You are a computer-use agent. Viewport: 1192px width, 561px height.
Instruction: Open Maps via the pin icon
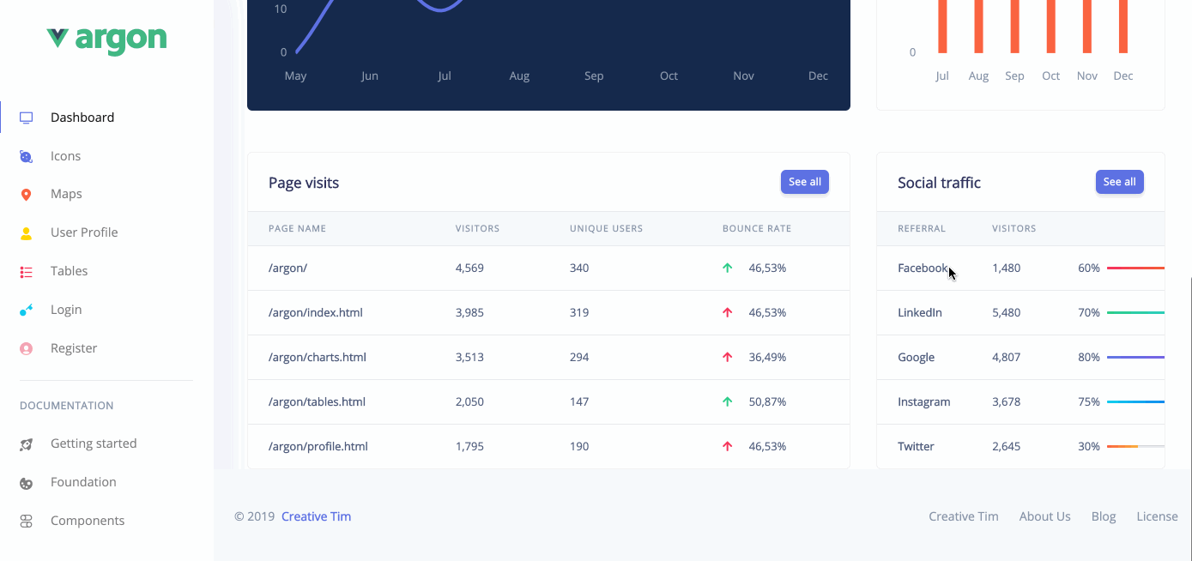pyautogui.click(x=26, y=194)
